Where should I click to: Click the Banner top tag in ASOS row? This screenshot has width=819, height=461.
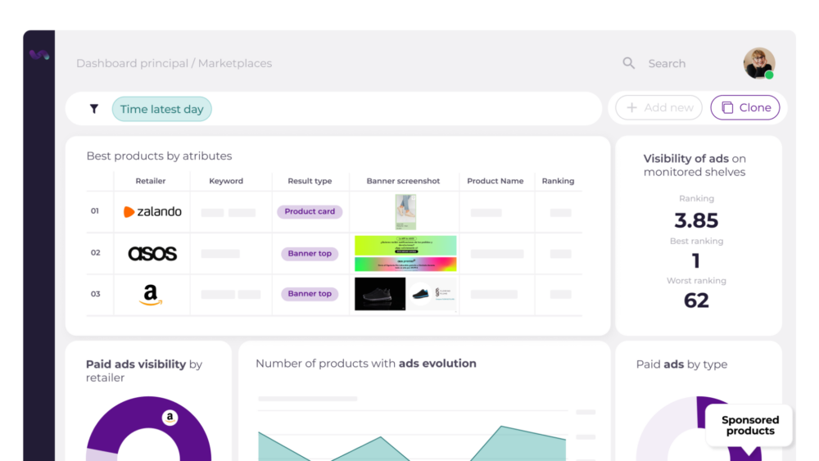(310, 253)
